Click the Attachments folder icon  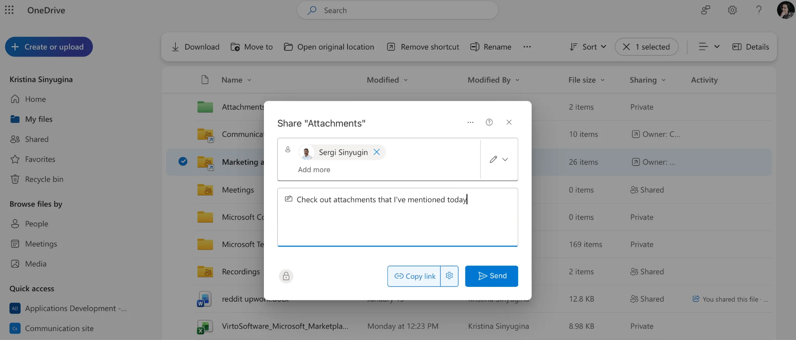tap(205, 107)
